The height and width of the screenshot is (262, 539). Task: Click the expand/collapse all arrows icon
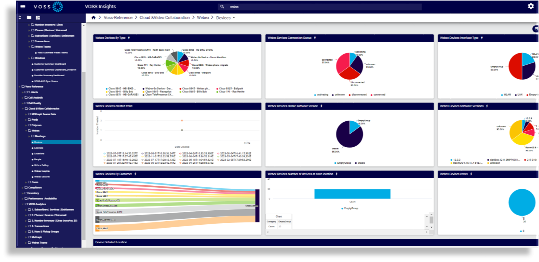point(20,18)
